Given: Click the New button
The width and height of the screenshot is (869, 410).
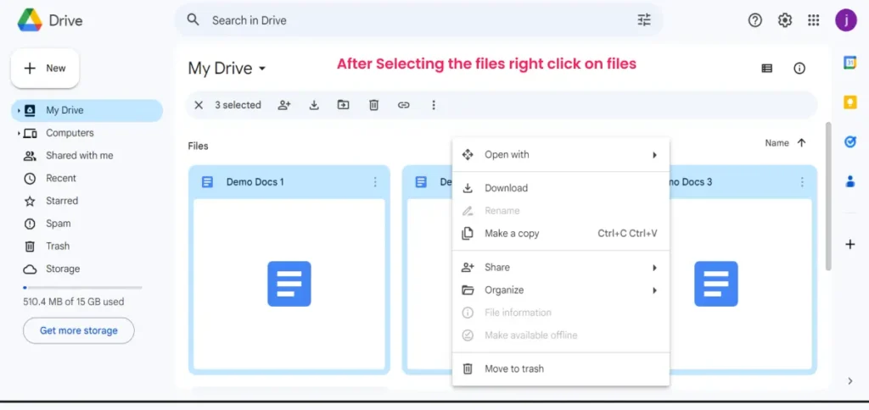Looking at the screenshot, I should tap(45, 68).
